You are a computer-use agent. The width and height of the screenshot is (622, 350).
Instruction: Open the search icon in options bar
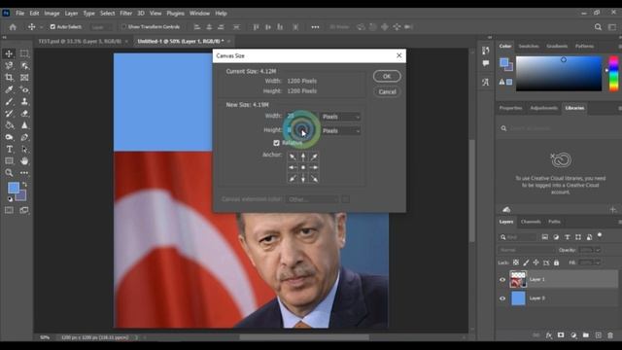pyautogui.click(x=598, y=27)
